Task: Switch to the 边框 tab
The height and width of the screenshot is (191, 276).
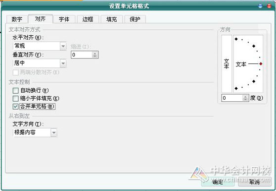Action: point(88,19)
